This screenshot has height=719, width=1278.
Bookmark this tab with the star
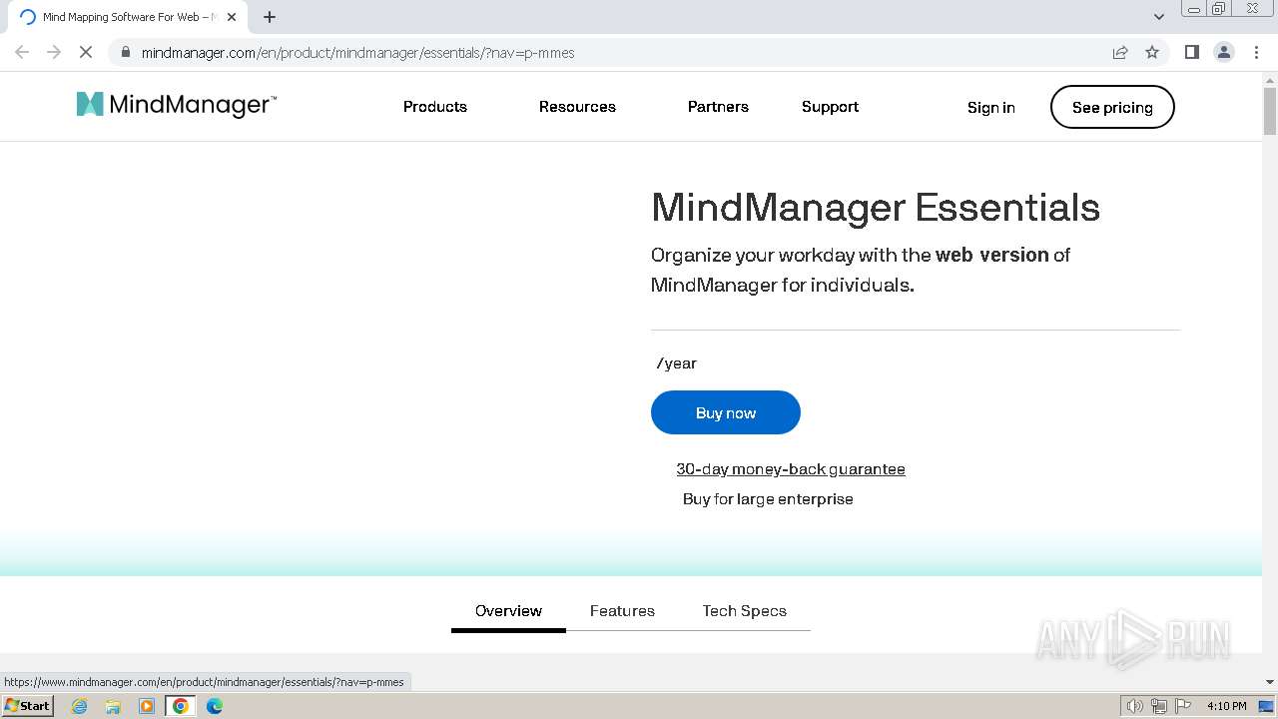pyautogui.click(x=1152, y=52)
